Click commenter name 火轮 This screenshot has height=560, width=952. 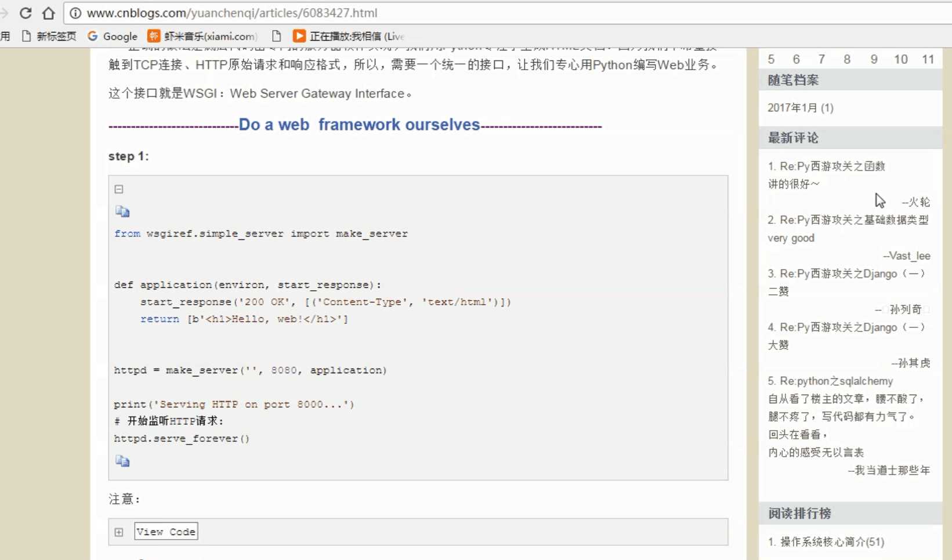[915, 202]
